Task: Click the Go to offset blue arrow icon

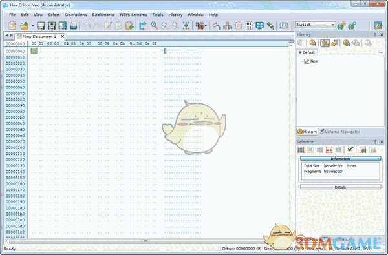Action: click(144, 25)
